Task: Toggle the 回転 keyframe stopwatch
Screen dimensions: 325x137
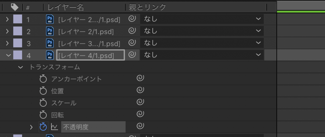Action: pyautogui.click(x=43, y=115)
